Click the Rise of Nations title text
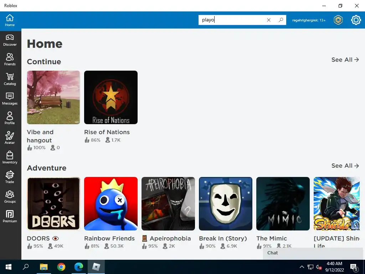 [107, 132]
